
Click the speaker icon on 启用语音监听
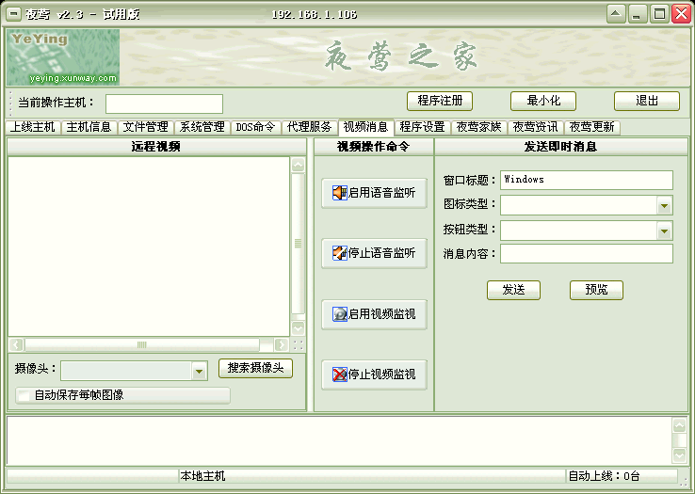coord(339,193)
